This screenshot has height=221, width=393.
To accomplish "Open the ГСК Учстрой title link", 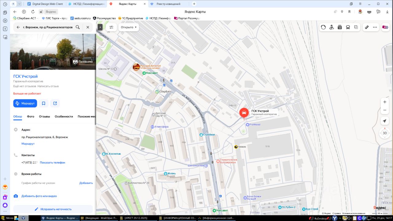I will tap(25, 76).
